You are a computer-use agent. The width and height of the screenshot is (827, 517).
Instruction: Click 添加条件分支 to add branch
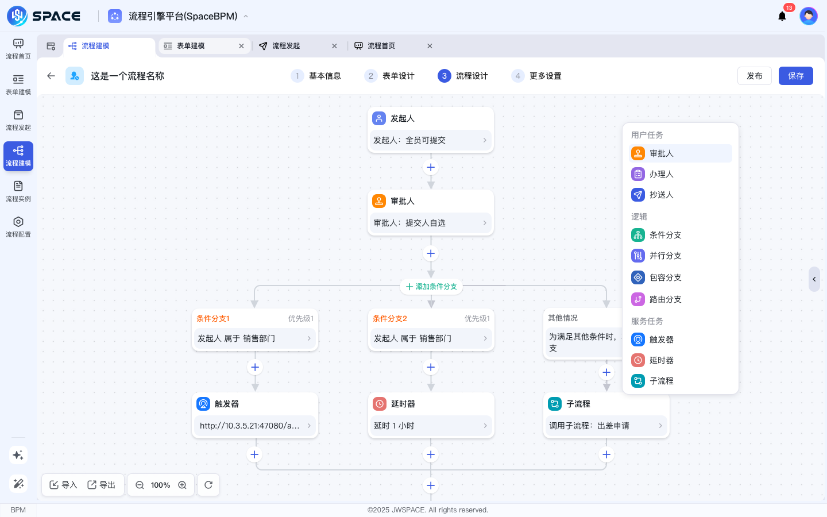click(x=431, y=287)
